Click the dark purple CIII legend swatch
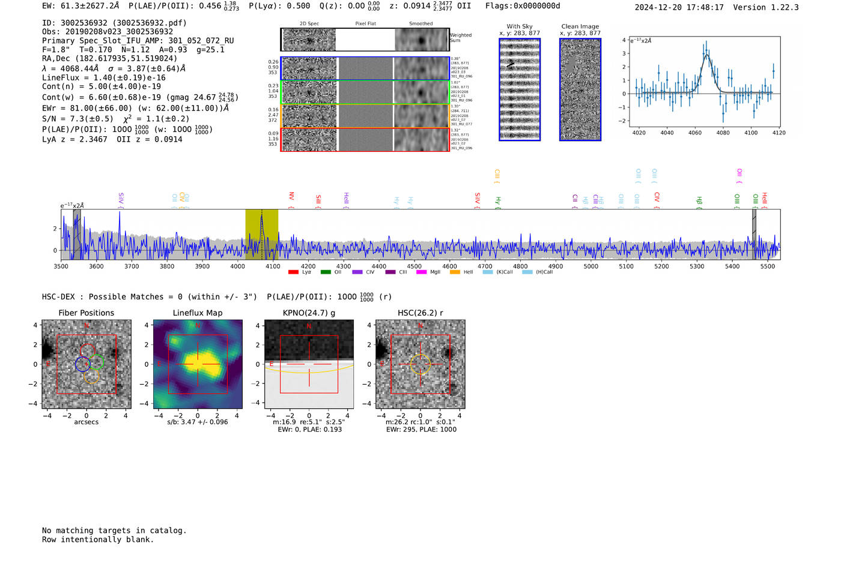The width and height of the screenshot is (841, 572). click(390, 272)
